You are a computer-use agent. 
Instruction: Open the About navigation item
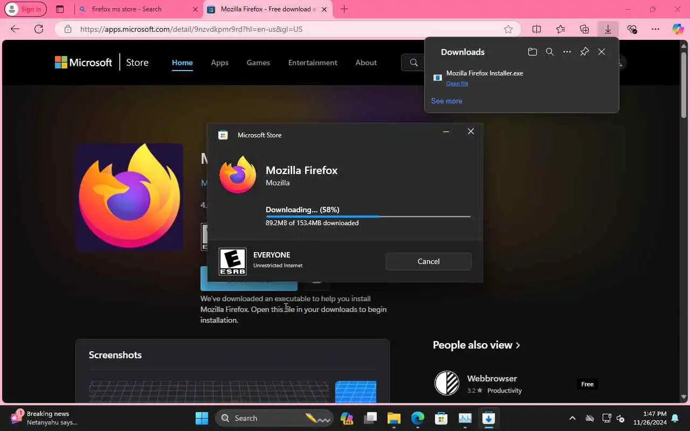[x=366, y=62]
